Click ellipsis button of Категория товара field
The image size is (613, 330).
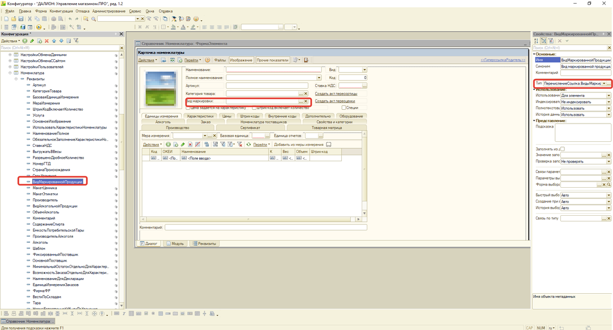pyautogui.click(x=301, y=94)
